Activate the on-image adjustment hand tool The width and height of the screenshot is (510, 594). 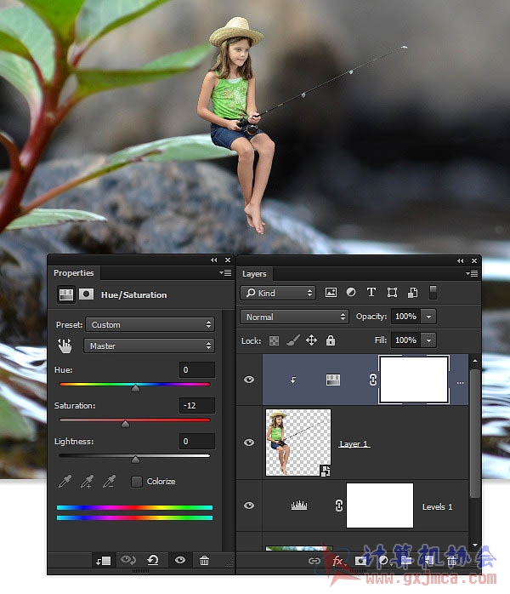click(x=65, y=346)
